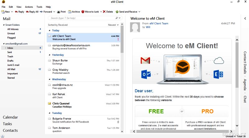Click envelope icon of Tom Anderson message
This screenshot has height=138, width=249.
click(49, 128)
